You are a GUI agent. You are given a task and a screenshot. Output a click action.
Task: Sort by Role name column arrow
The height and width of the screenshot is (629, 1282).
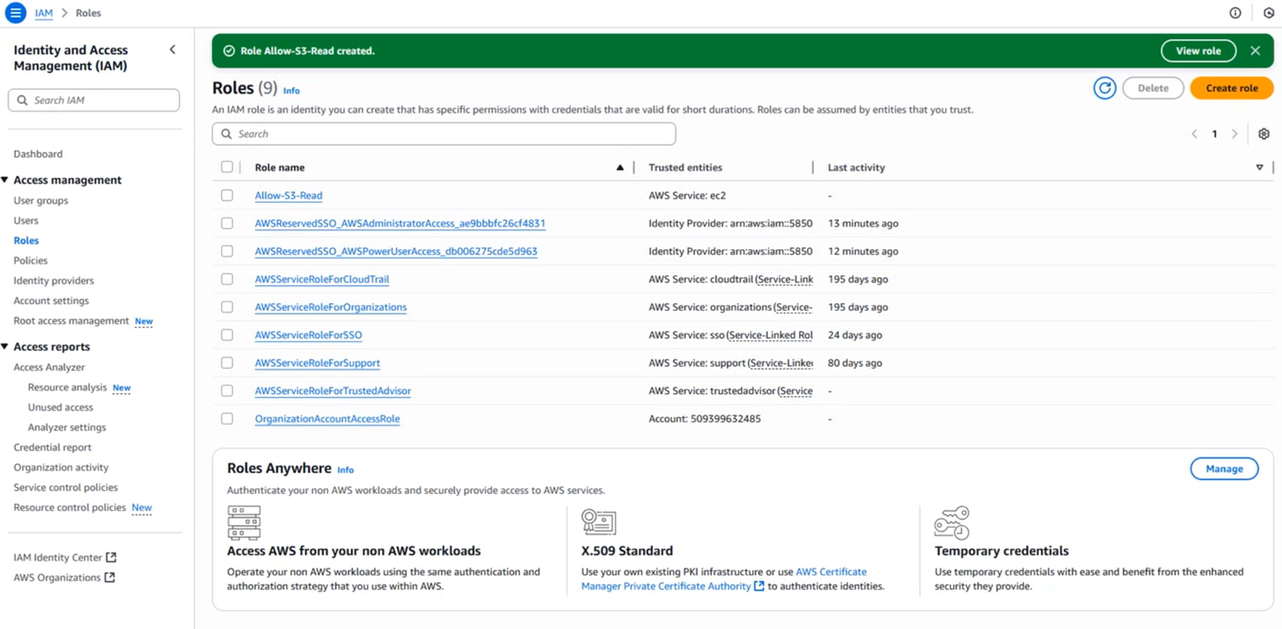[x=620, y=167]
